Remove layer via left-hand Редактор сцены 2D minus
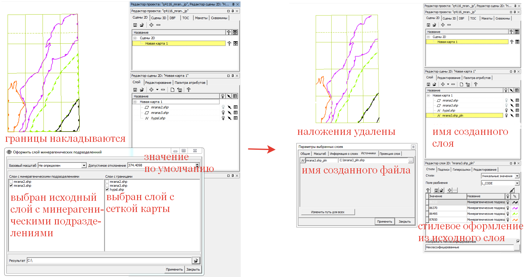 [x=163, y=90]
